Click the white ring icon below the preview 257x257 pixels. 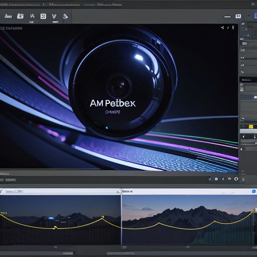(236, 179)
